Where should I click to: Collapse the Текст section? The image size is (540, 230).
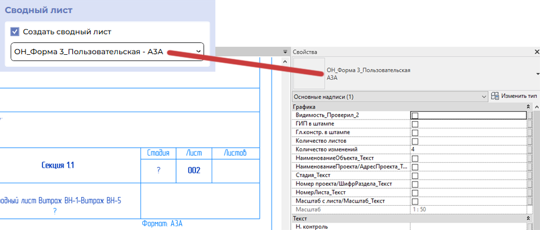(528, 218)
